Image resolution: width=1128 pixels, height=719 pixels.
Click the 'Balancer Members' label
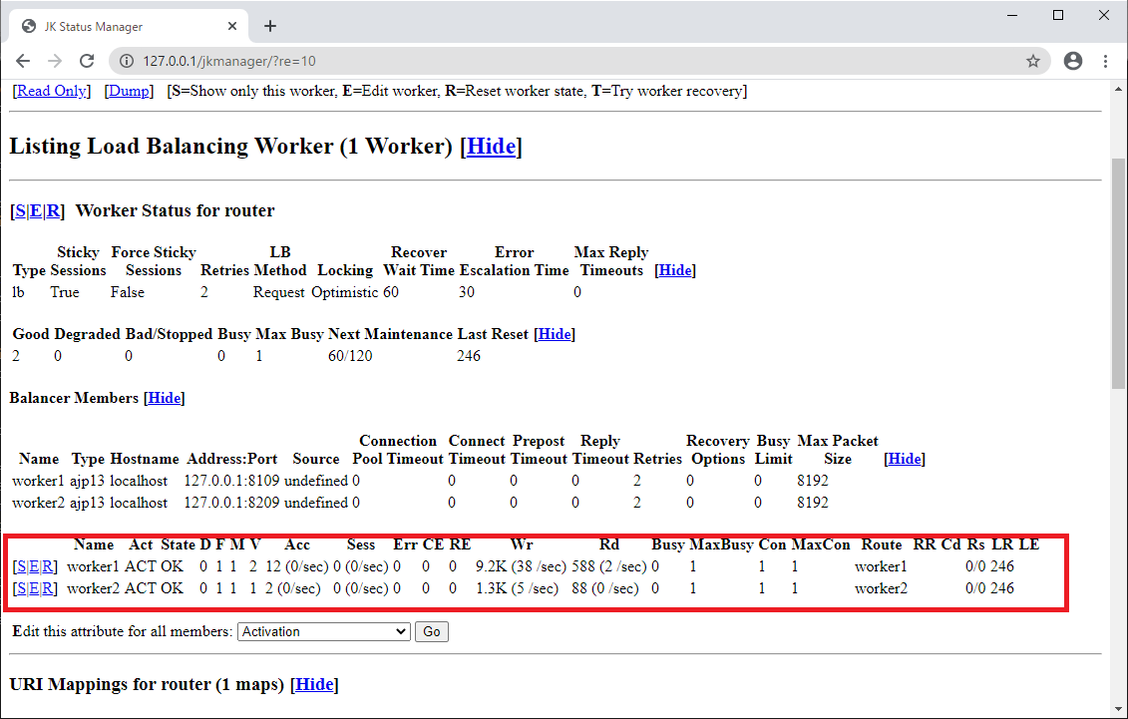[74, 398]
